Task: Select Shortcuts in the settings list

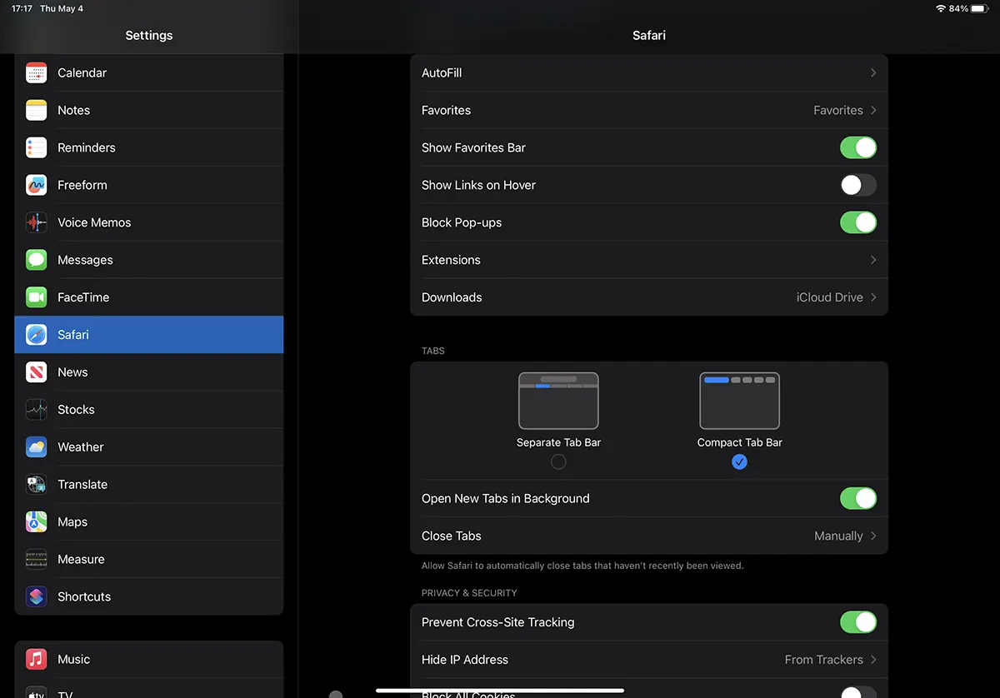Action: [149, 597]
